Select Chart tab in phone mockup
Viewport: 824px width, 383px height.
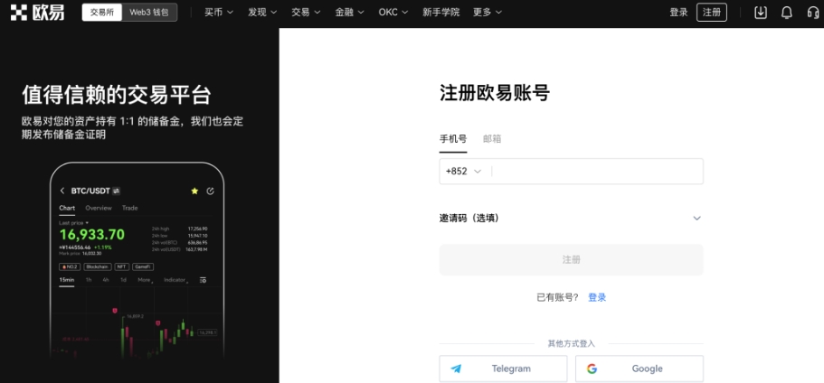tap(67, 208)
